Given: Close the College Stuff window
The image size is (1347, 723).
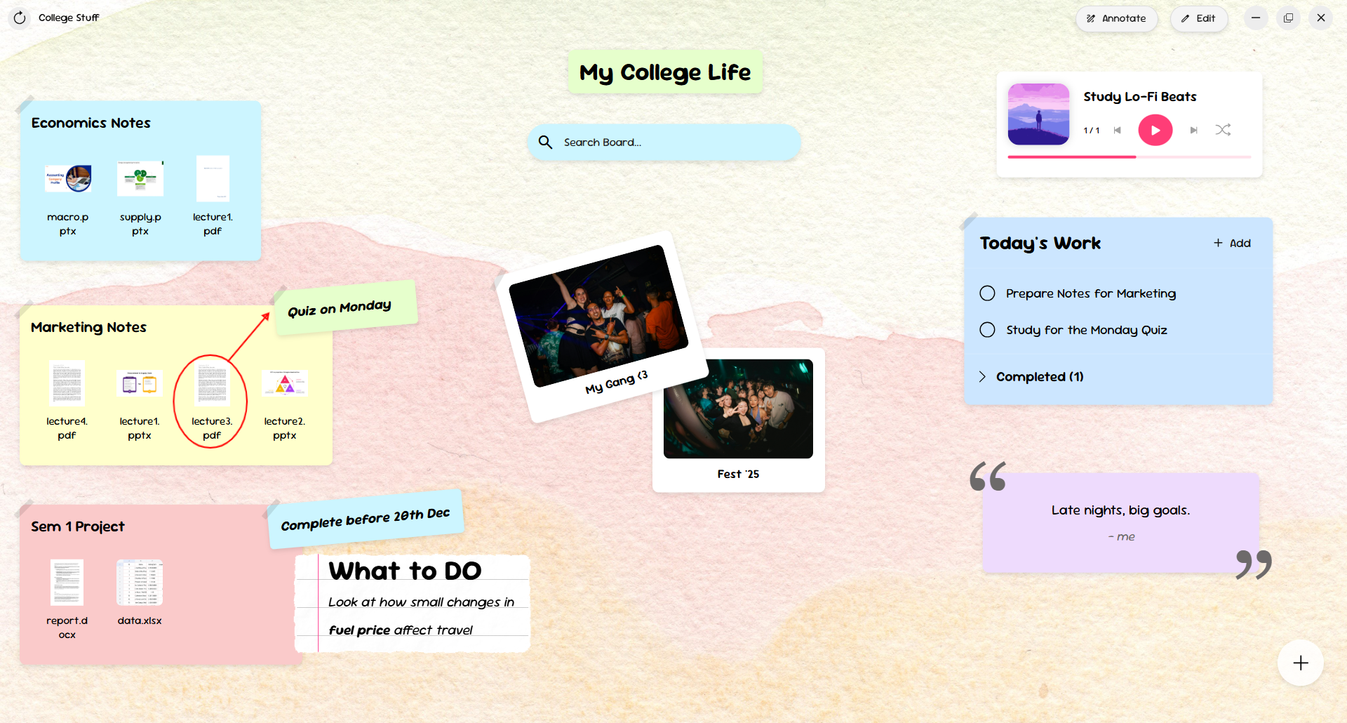Looking at the screenshot, I should pos(1320,18).
